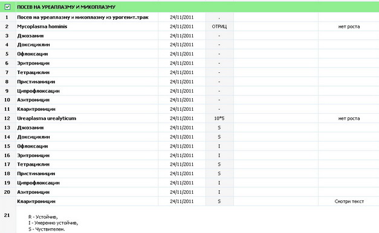Select the dash result for Джозамин, row 3
The height and width of the screenshot is (233, 379).
pos(219,36)
